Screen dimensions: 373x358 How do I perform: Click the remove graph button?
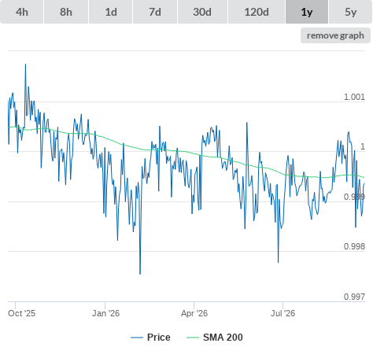335,35
